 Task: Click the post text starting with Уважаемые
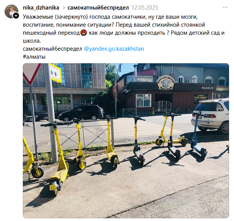coord(124,29)
